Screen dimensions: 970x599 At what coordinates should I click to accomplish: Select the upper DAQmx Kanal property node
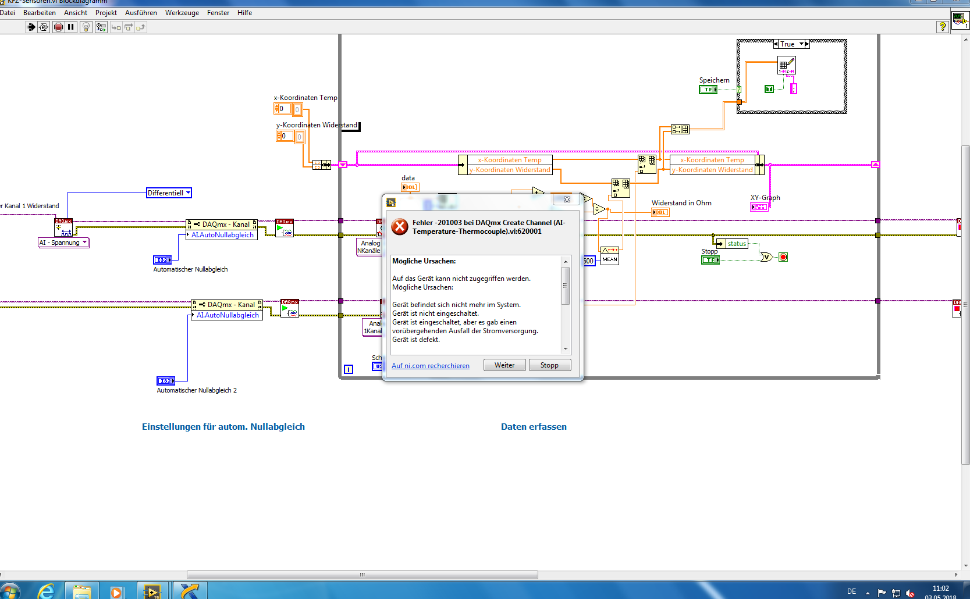[x=222, y=229]
